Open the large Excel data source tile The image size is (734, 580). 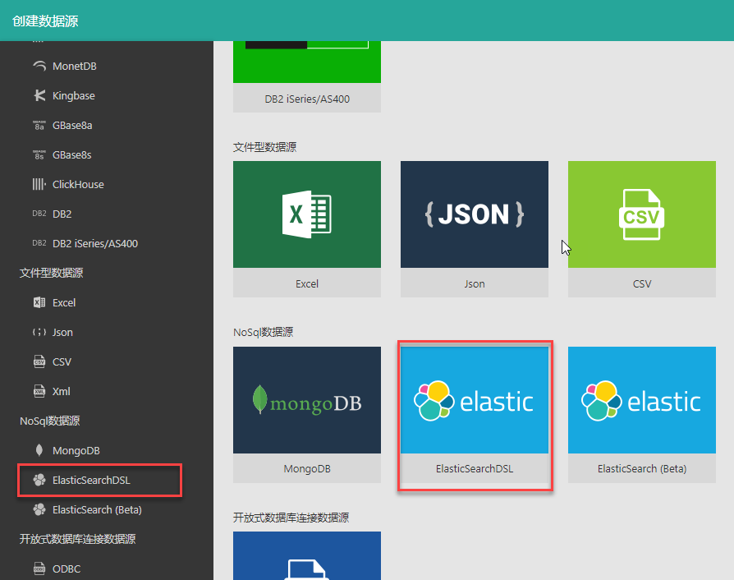tap(307, 229)
